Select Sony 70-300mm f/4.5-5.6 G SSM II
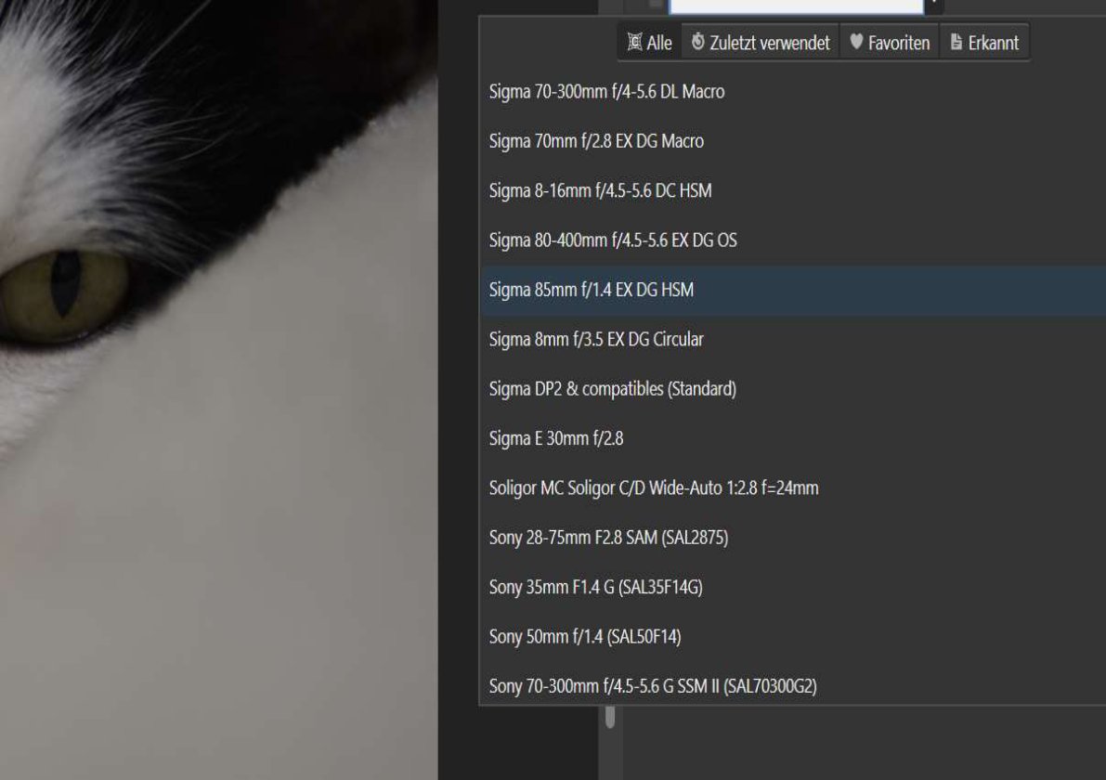 (x=793, y=685)
